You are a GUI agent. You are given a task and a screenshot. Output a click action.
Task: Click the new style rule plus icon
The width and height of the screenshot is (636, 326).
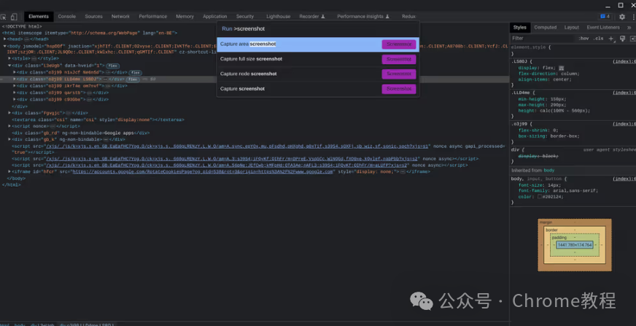(x=611, y=39)
